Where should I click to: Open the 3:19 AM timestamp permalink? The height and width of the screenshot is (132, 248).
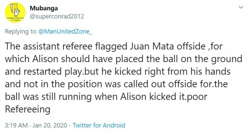pyautogui.click(x=15, y=125)
